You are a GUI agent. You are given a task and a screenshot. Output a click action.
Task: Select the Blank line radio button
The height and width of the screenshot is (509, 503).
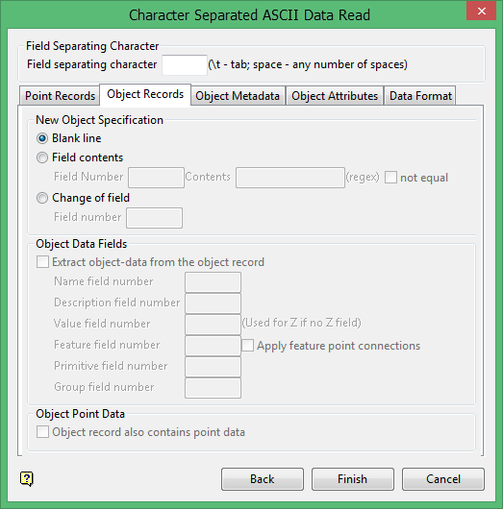[42, 138]
